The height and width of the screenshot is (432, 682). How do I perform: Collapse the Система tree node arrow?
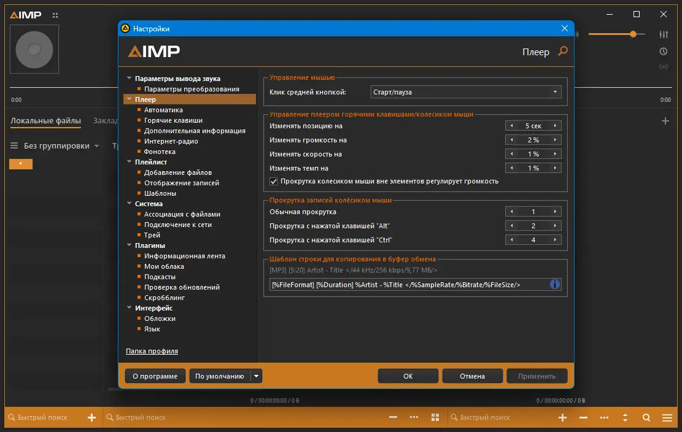click(129, 203)
